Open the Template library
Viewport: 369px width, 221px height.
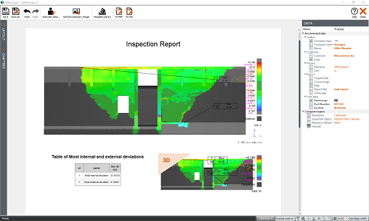click(x=102, y=12)
